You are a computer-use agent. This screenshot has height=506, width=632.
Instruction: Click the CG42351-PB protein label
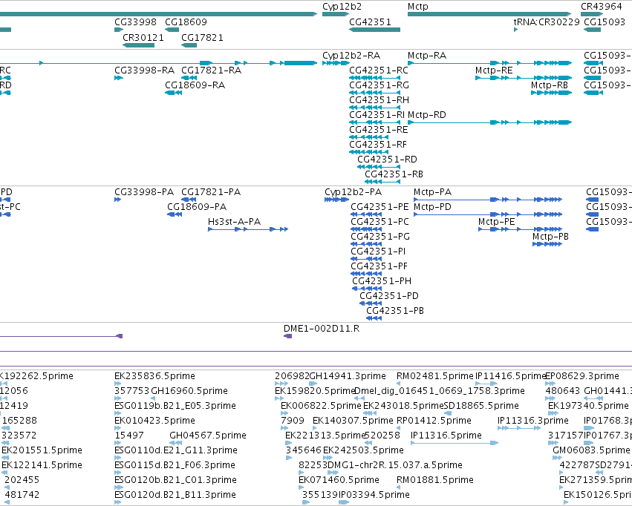click(395, 312)
